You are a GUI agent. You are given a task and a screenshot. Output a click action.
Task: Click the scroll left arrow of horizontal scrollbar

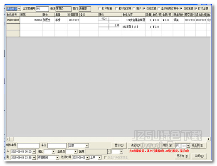(x=8, y=139)
